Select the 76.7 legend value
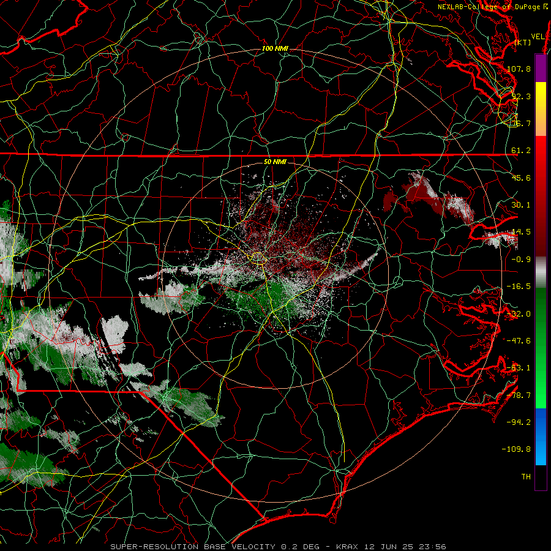Viewport: 551px width, 551px height. click(521, 123)
